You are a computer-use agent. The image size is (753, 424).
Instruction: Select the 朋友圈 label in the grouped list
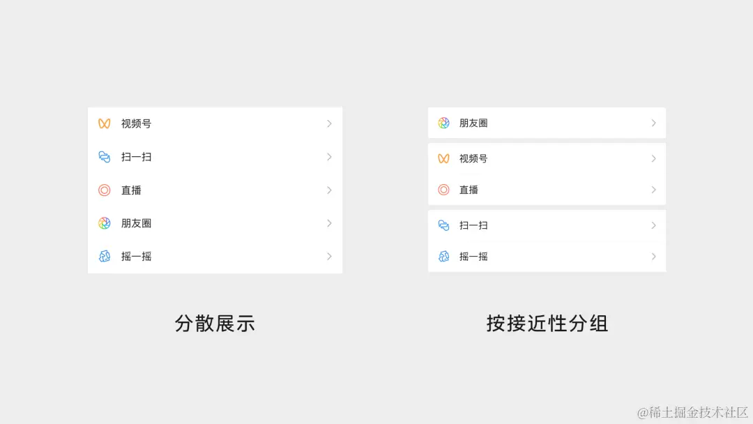coord(473,123)
